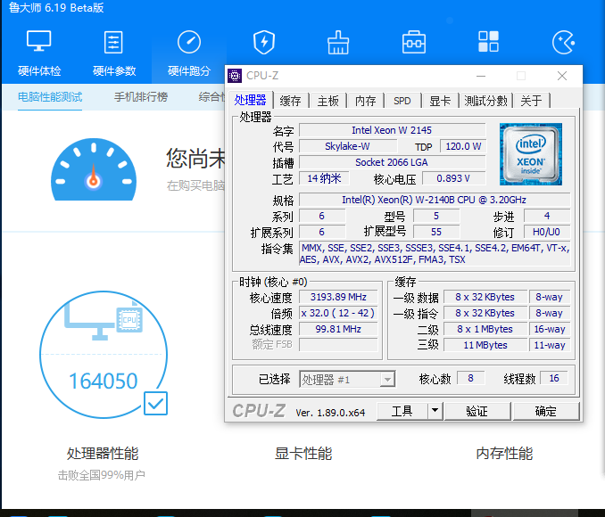605x517 pixels.
Task: Click the 击败全国99%用户 text
Action: [x=102, y=475]
